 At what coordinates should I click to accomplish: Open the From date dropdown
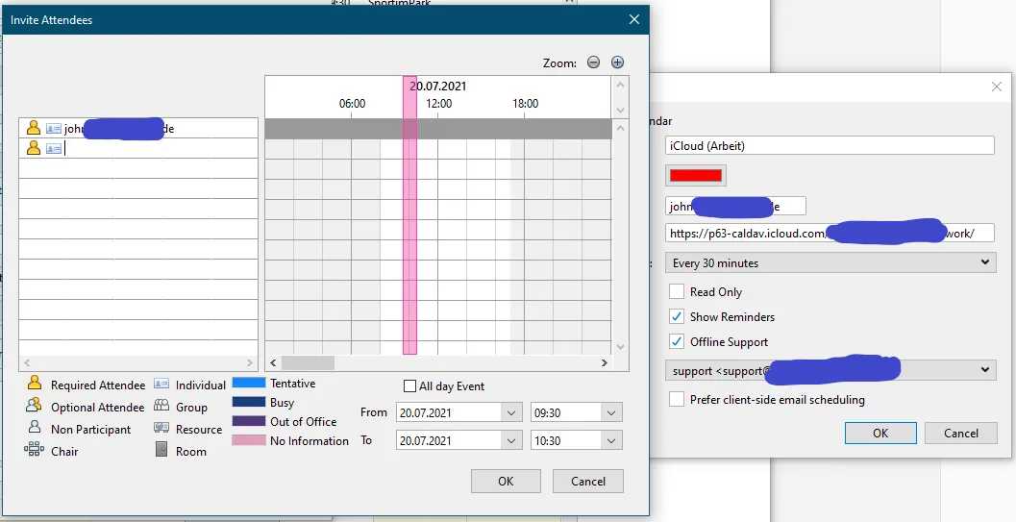click(x=510, y=412)
